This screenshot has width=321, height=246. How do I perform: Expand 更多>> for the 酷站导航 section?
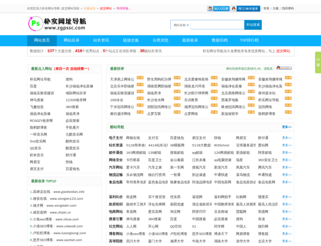click(286, 127)
